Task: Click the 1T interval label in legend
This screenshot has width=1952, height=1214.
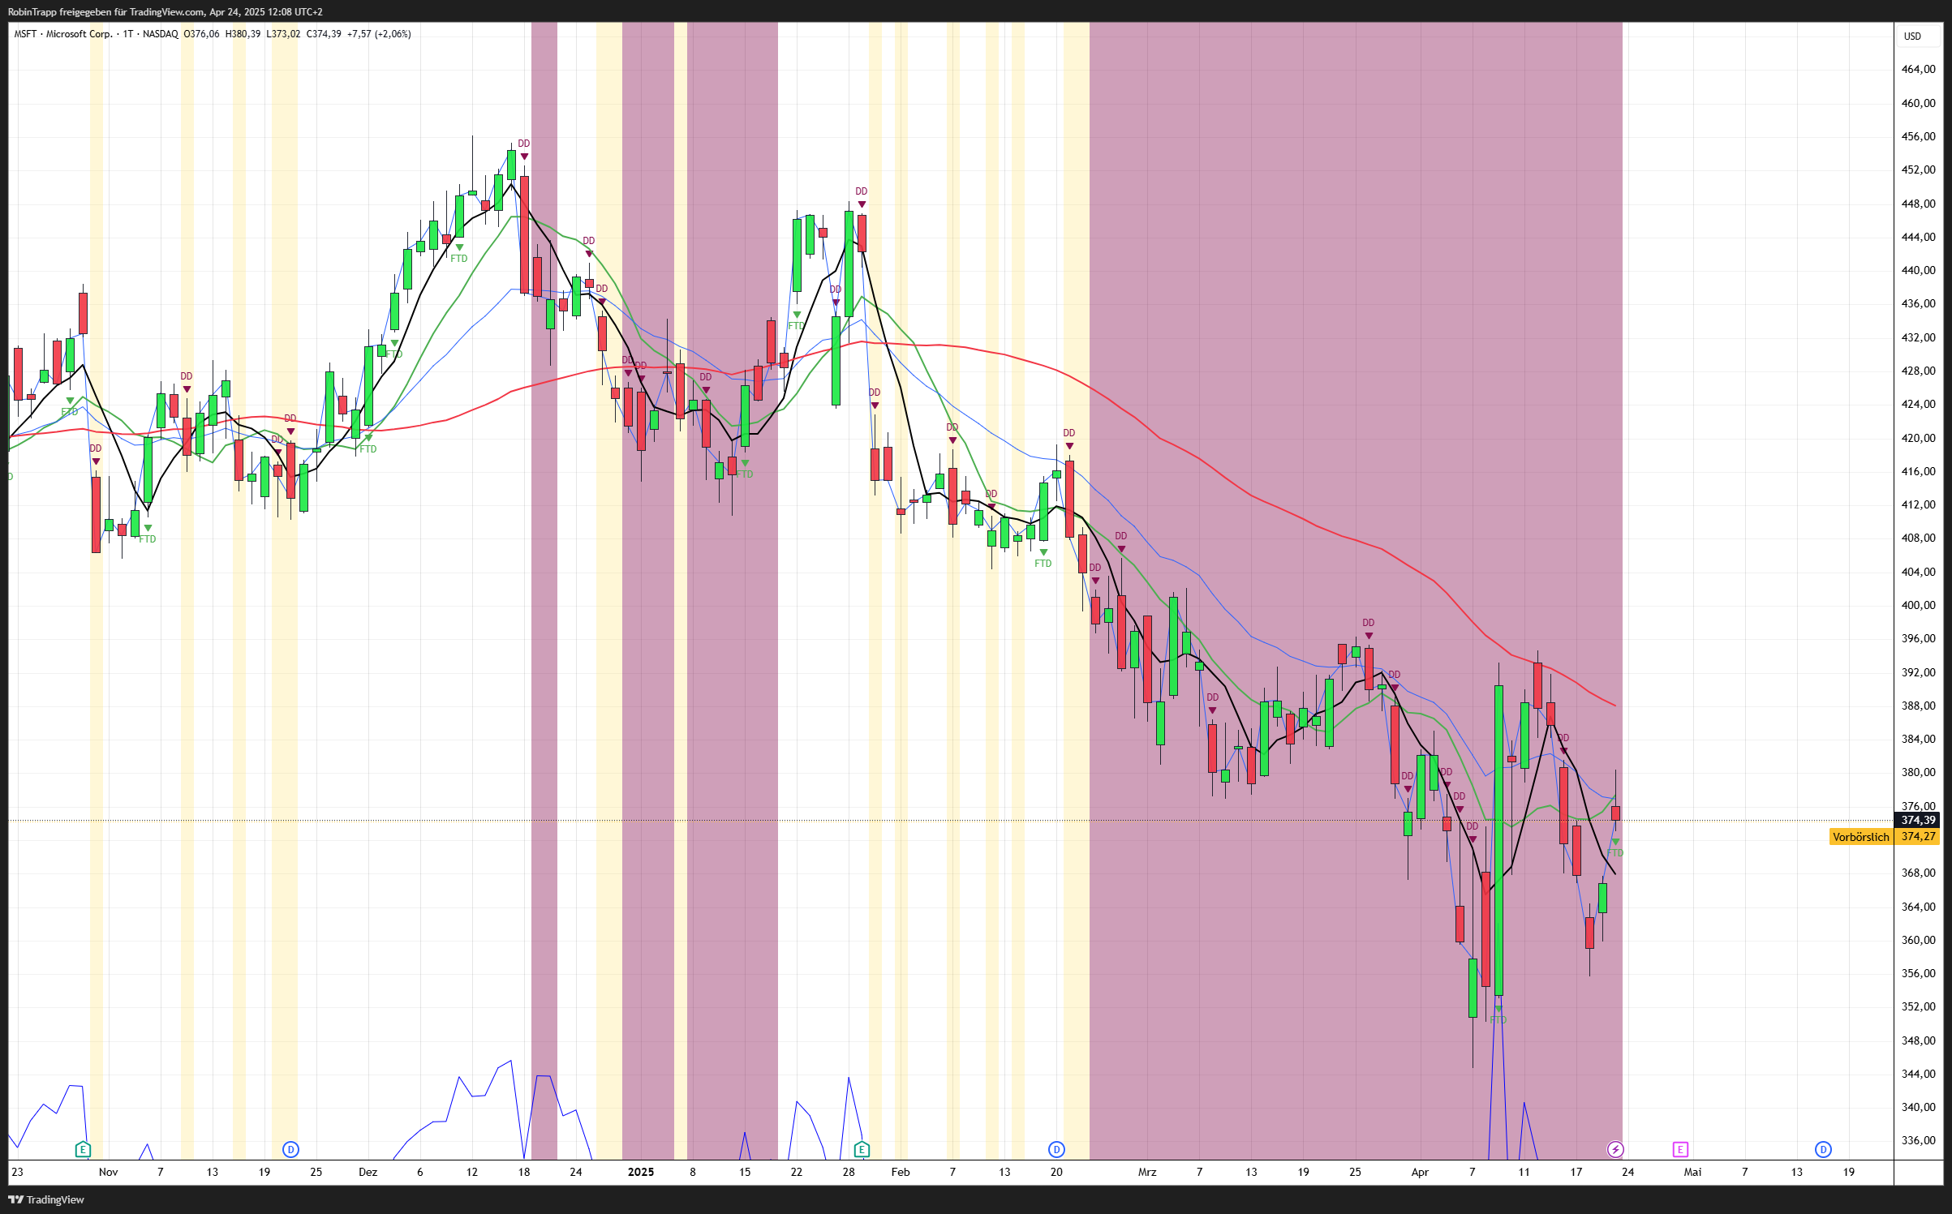Action: (x=128, y=34)
